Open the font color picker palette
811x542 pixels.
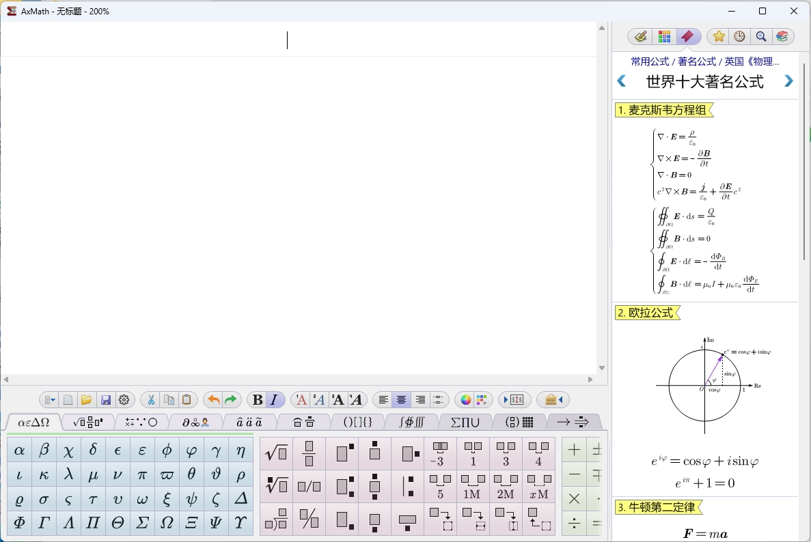tap(466, 399)
